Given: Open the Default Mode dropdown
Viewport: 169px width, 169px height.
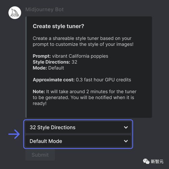Looking at the screenshot, I should [78, 141].
